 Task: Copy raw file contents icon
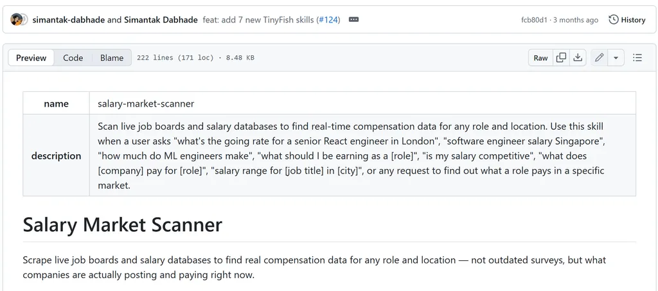coord(561,58)
